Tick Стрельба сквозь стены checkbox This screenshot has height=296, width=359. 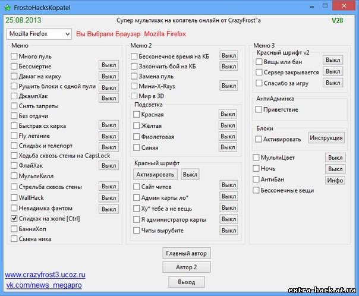pos(14,187)
